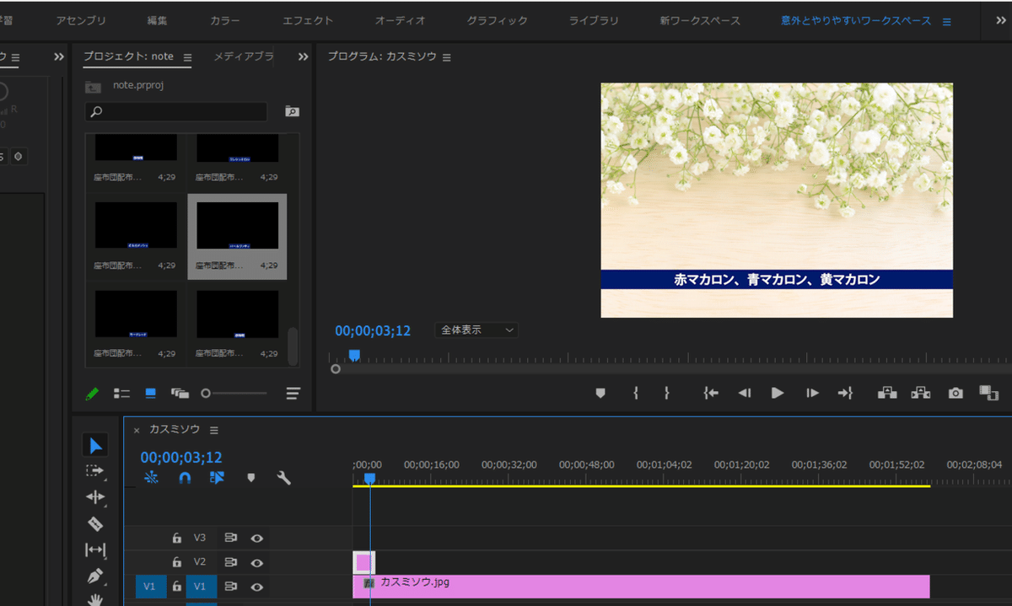The width and height of the screenshot is (1012, 606).
Task: Toggle the lock on track V2
Action: pyautogui.click(x=176, y=562)
